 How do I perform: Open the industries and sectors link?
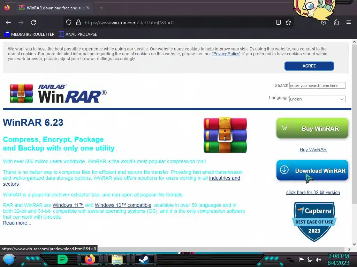click(225, 178)
